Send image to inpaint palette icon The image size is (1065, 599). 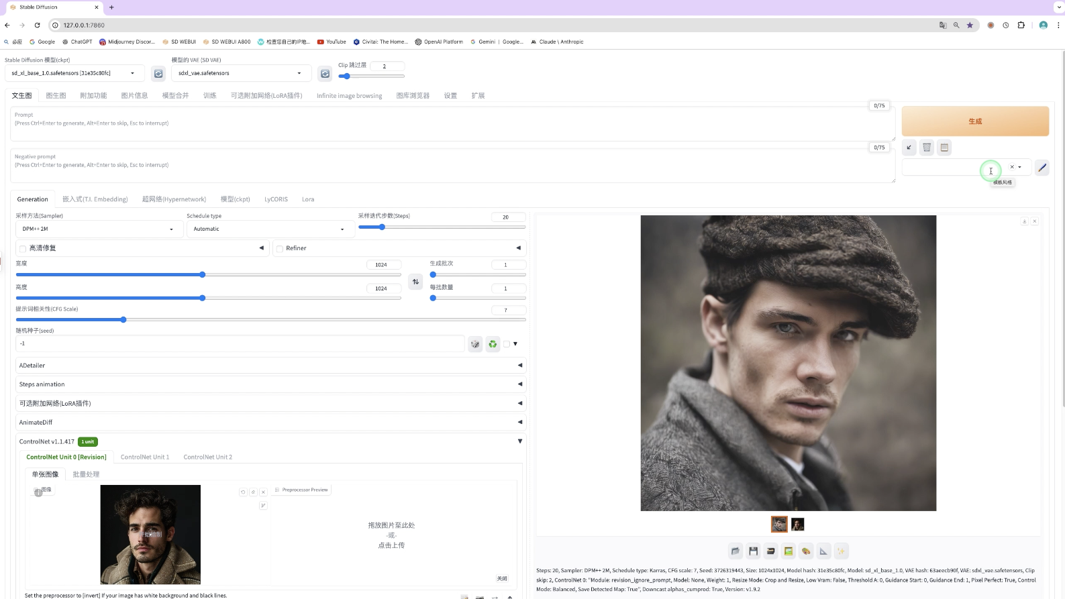coord(806,551)
